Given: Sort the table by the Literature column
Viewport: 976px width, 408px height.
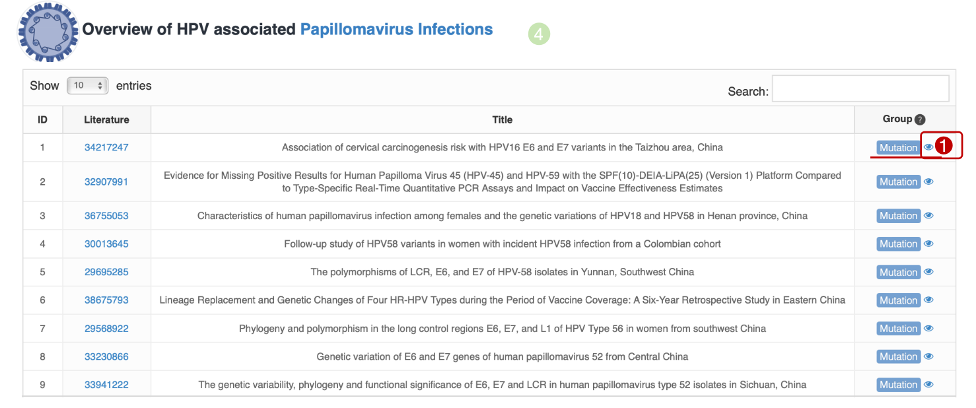Looking at the screenshot, I should point(106,119).
